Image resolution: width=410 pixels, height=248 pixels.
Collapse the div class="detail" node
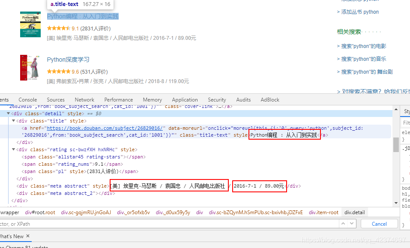[9, 114]
